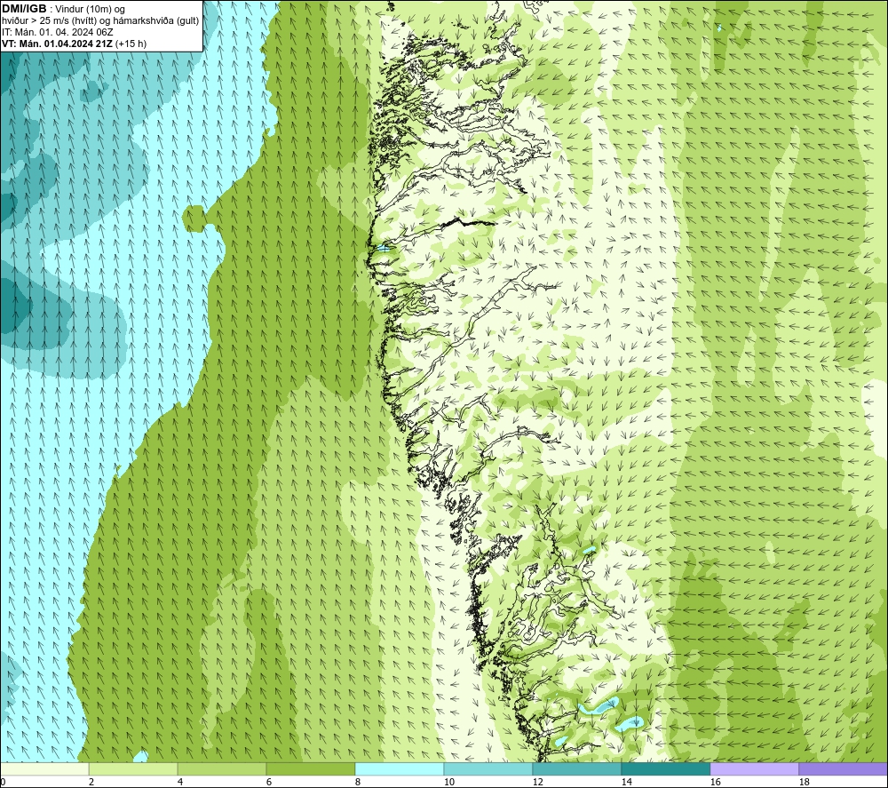The image size is (888, 788).
Task: Click the legend scale number '18'
Action: [x=804, y=783]
